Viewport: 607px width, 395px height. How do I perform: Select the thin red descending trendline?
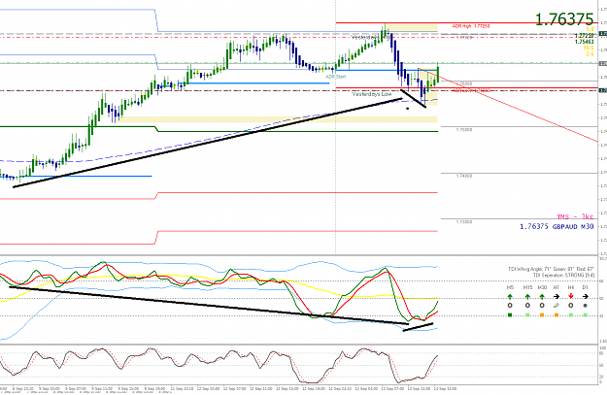[507, 105]
